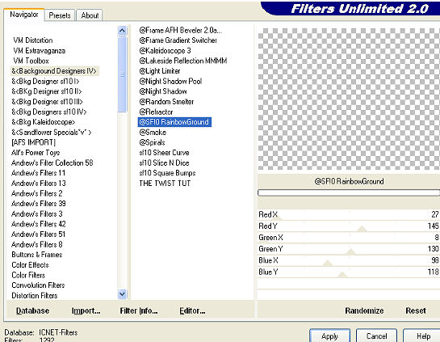Select &<BKg Designer sf10 II> category
Screen dimensions: 440x342
[x=47, y=91]
